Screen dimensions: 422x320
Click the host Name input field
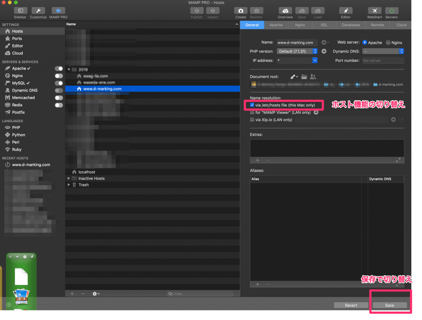click(x=297, y=42)
